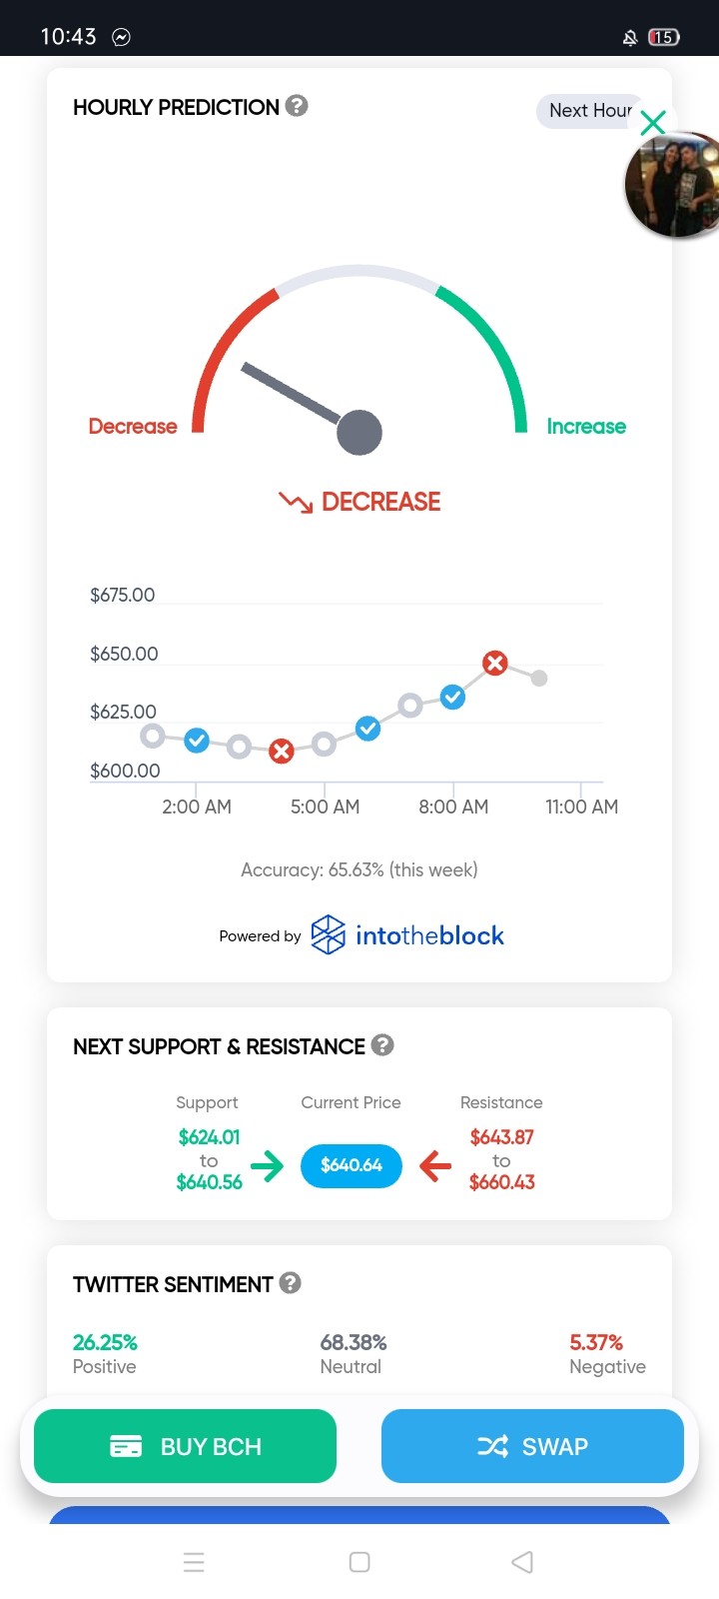Tap the blue checkmark point near 6:00 AM

pyautogui.click(x=367, y=729)
